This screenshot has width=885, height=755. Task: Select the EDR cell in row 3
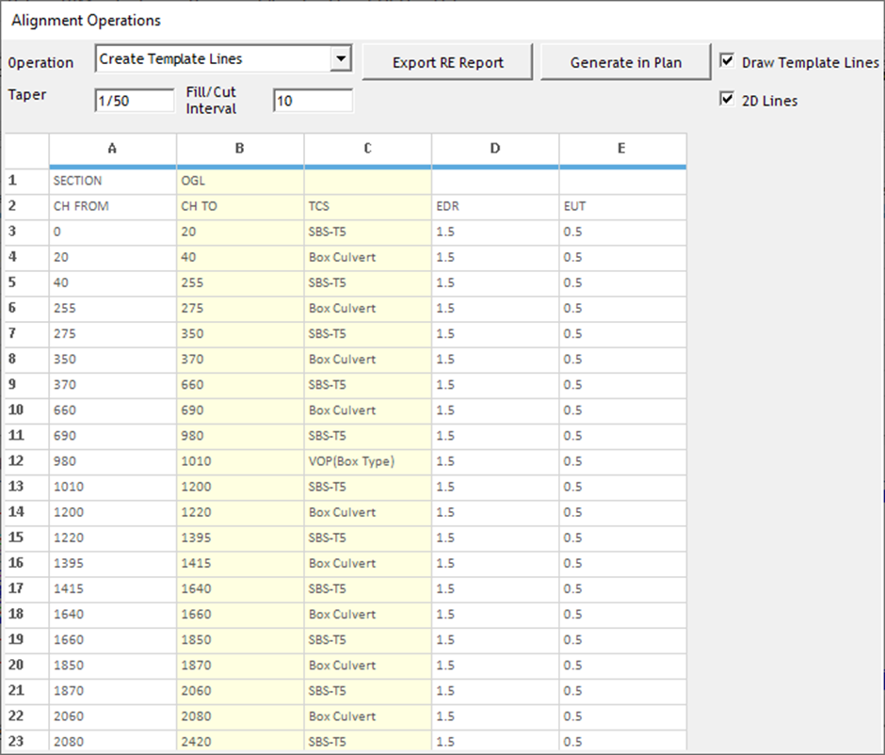click(495, 232)
